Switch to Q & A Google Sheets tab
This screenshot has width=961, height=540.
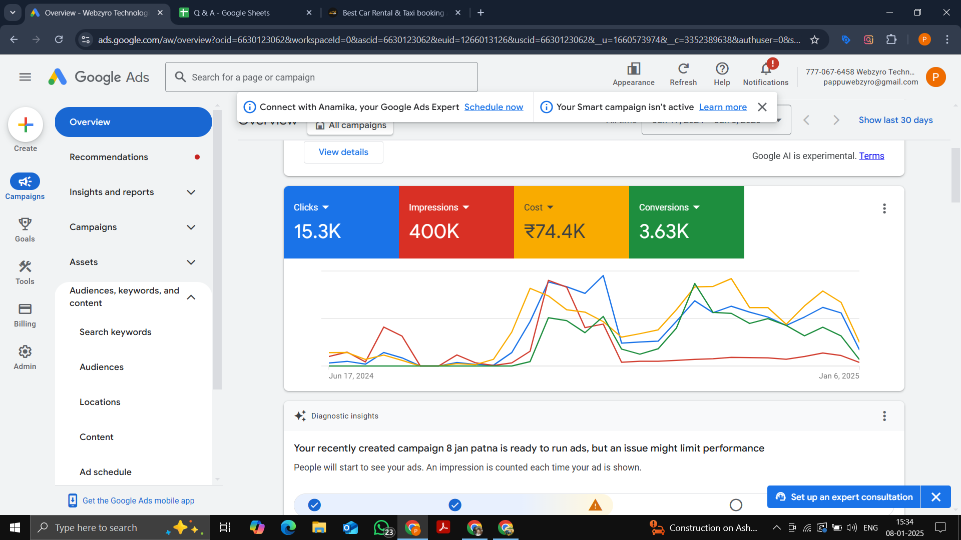(x=245, y=12)
